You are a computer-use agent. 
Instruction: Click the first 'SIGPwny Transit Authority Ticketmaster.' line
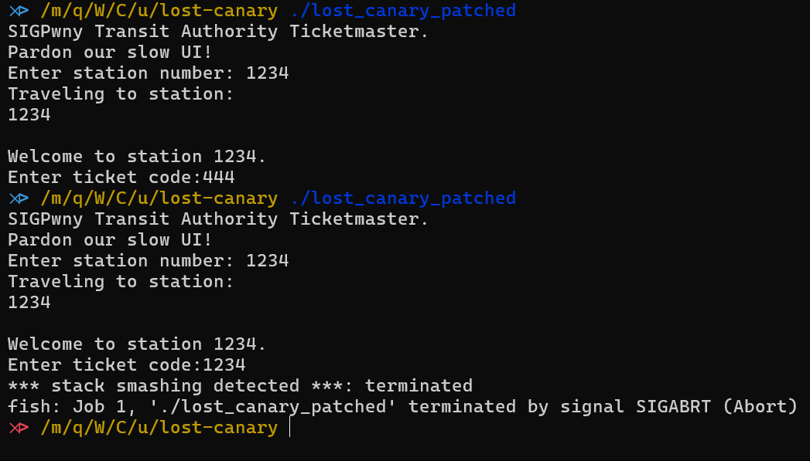(218, 32)
